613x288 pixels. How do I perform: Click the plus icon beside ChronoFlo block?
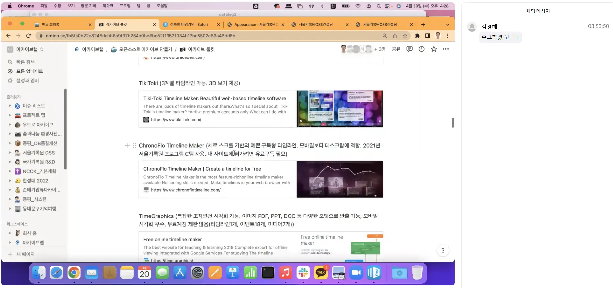pyautogui.click(x=127, y=145)
